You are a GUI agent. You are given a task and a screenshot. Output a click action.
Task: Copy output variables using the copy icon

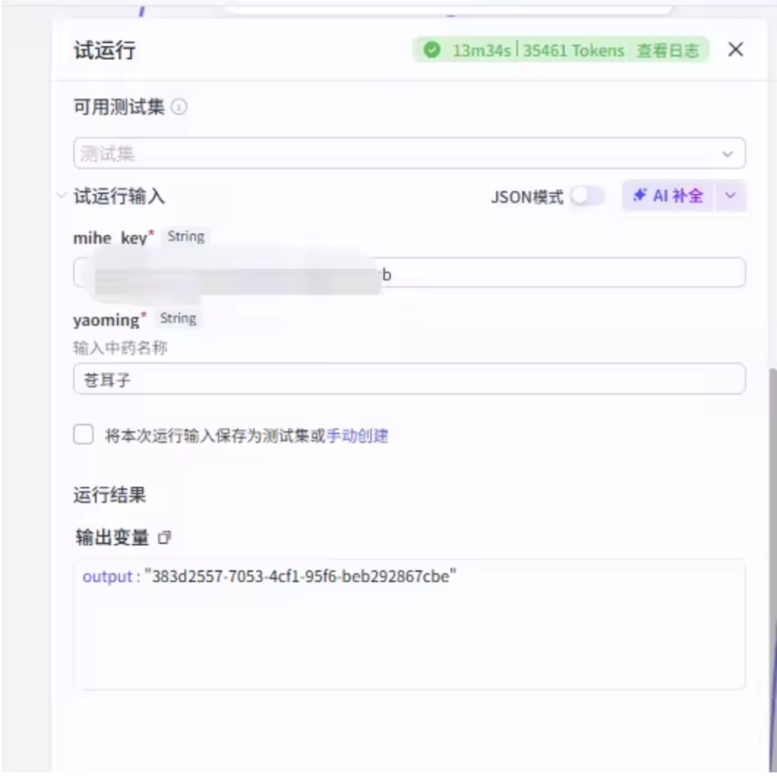pos(164,538)
